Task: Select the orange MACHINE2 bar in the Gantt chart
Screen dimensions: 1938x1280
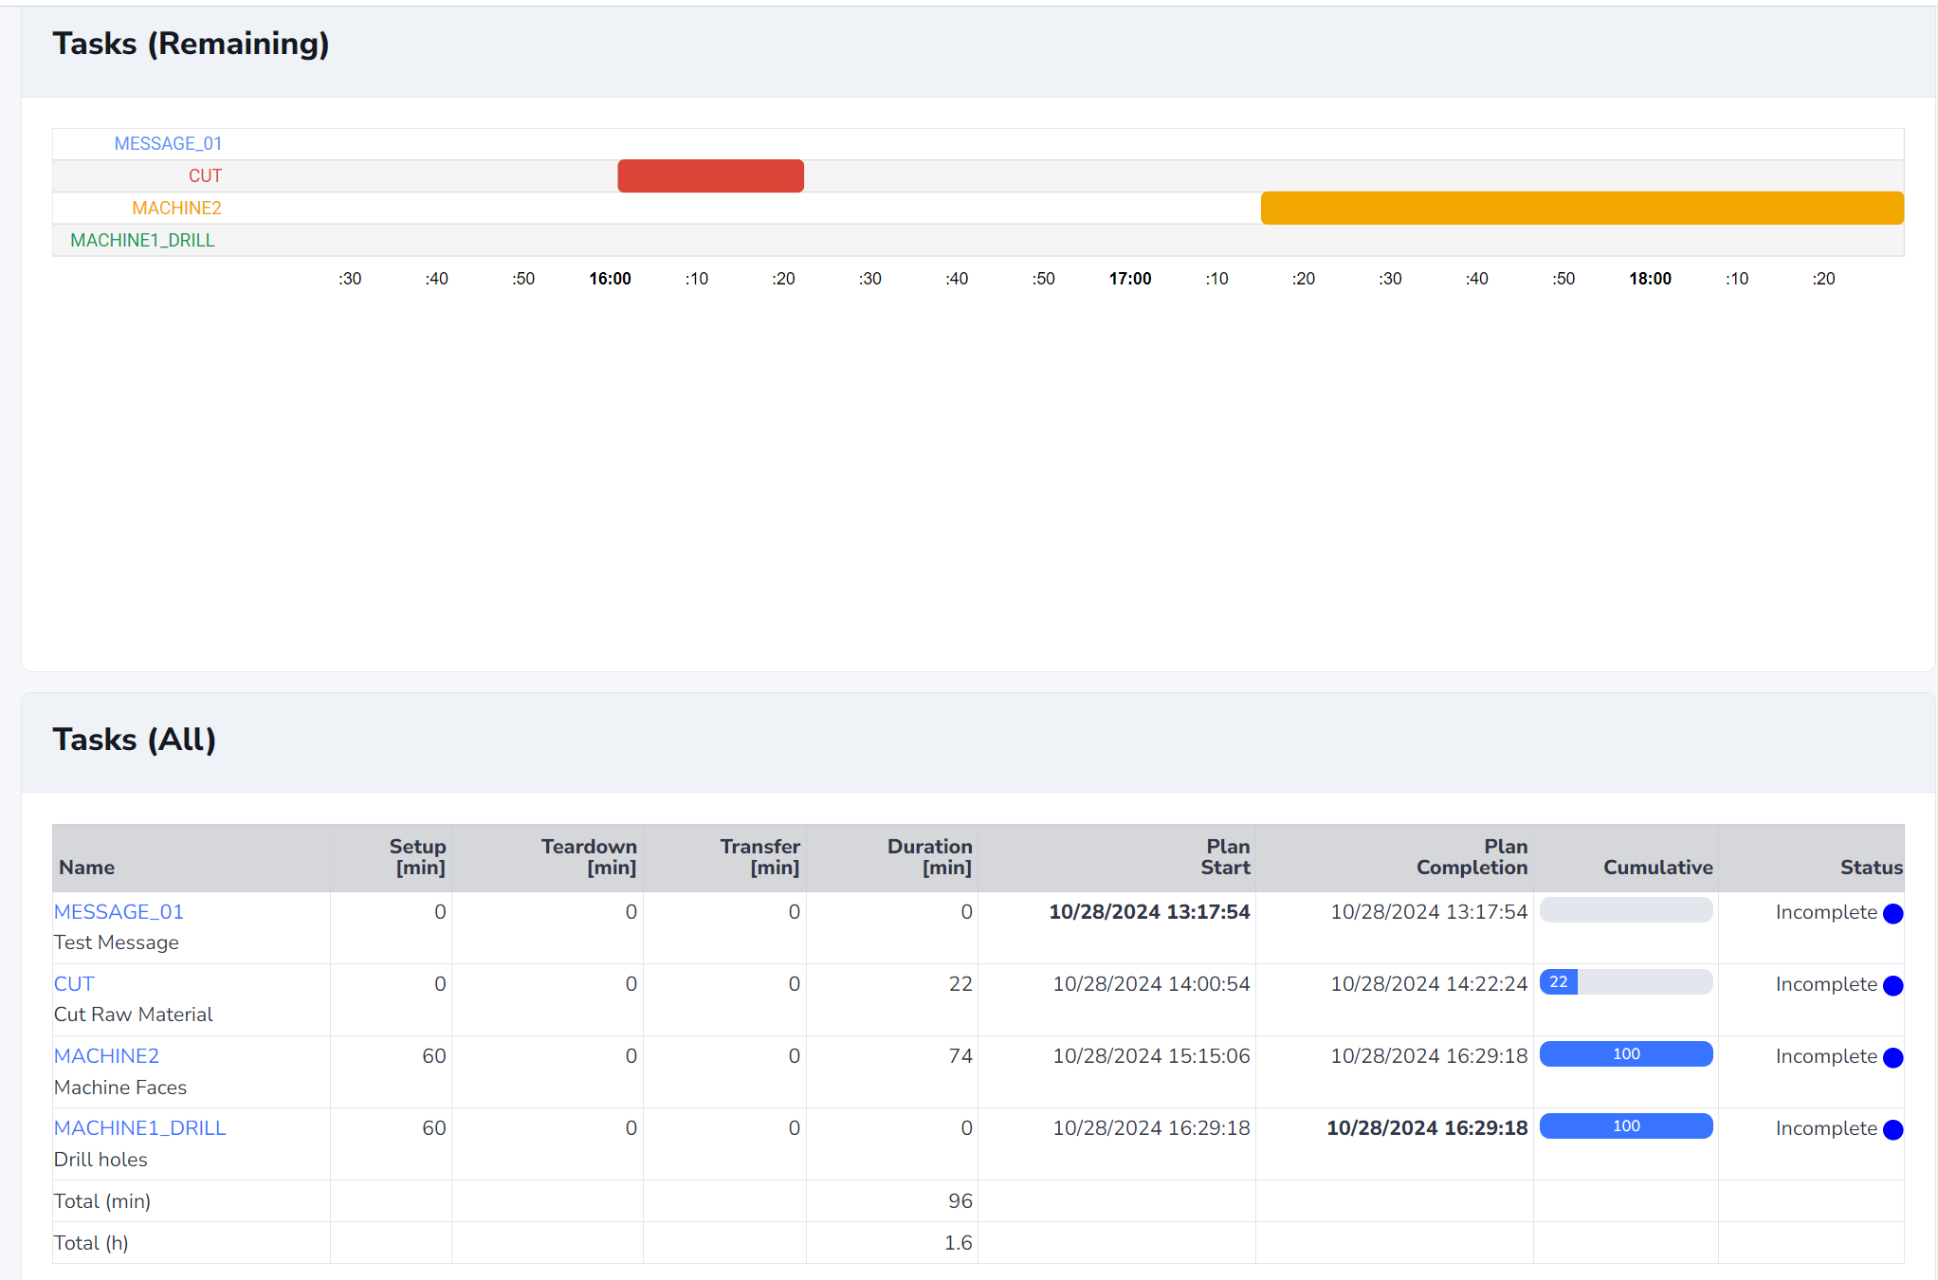Action: 1581,208
